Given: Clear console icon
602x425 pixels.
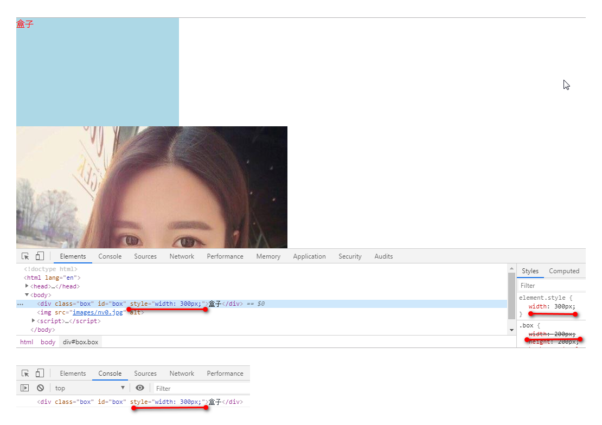Looking at the screenshot, I should click(40, 388).
